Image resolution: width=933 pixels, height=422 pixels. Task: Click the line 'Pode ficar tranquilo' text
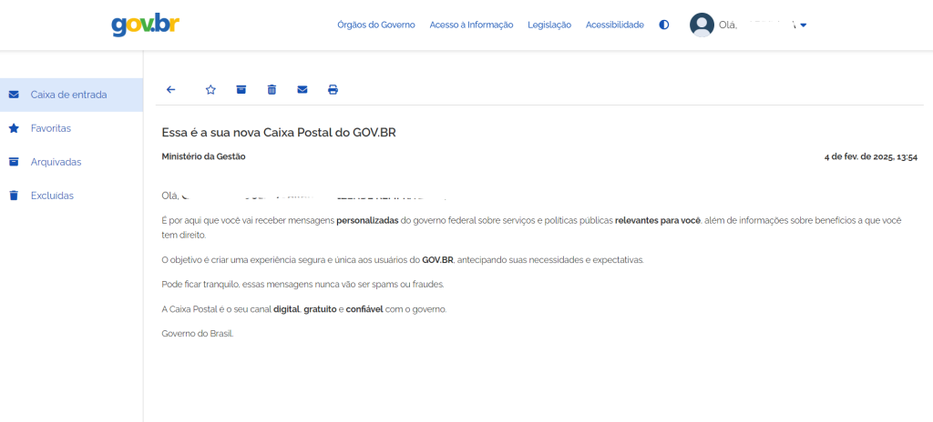pyautogui.click(x=302, y=285)
